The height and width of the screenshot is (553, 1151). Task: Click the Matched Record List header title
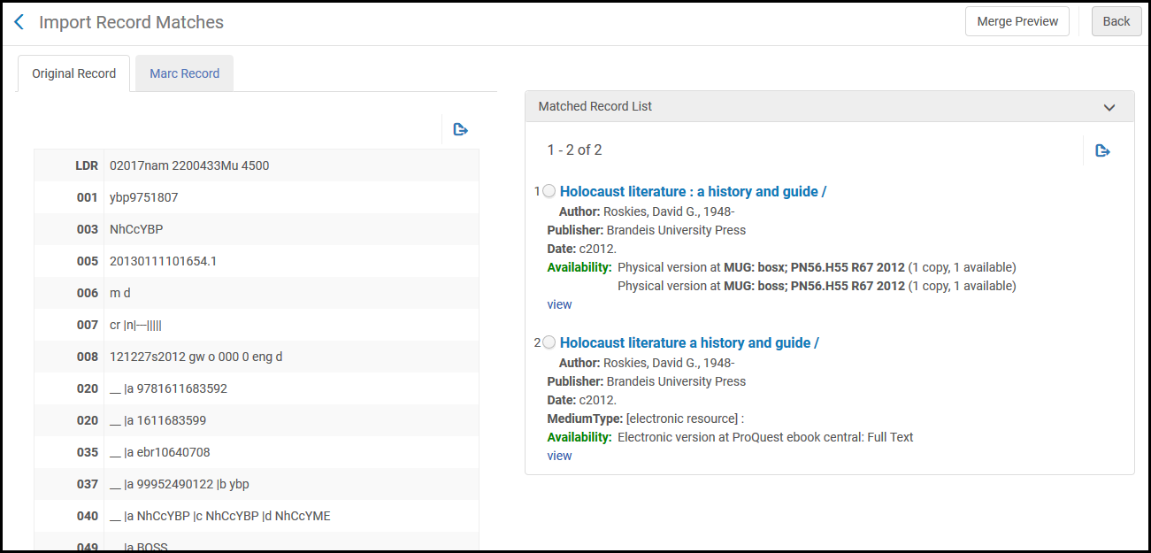[595, 106]
